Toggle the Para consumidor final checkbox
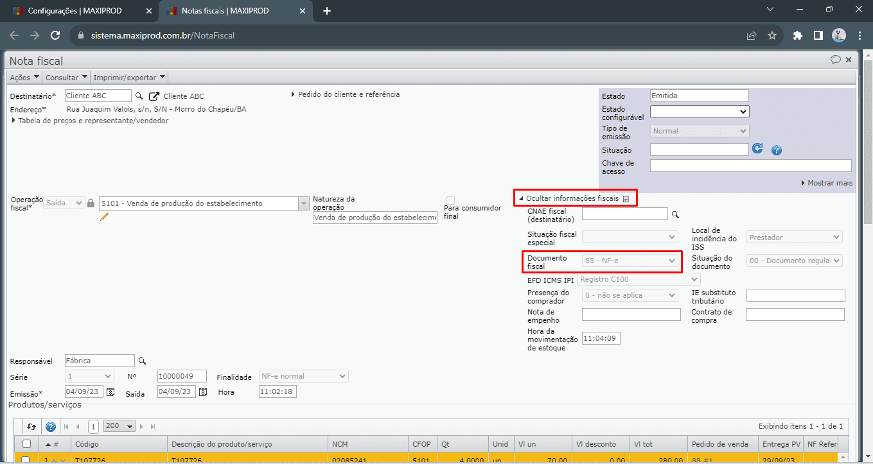Viewport: 873px width, 464px height. coord(450,200)
